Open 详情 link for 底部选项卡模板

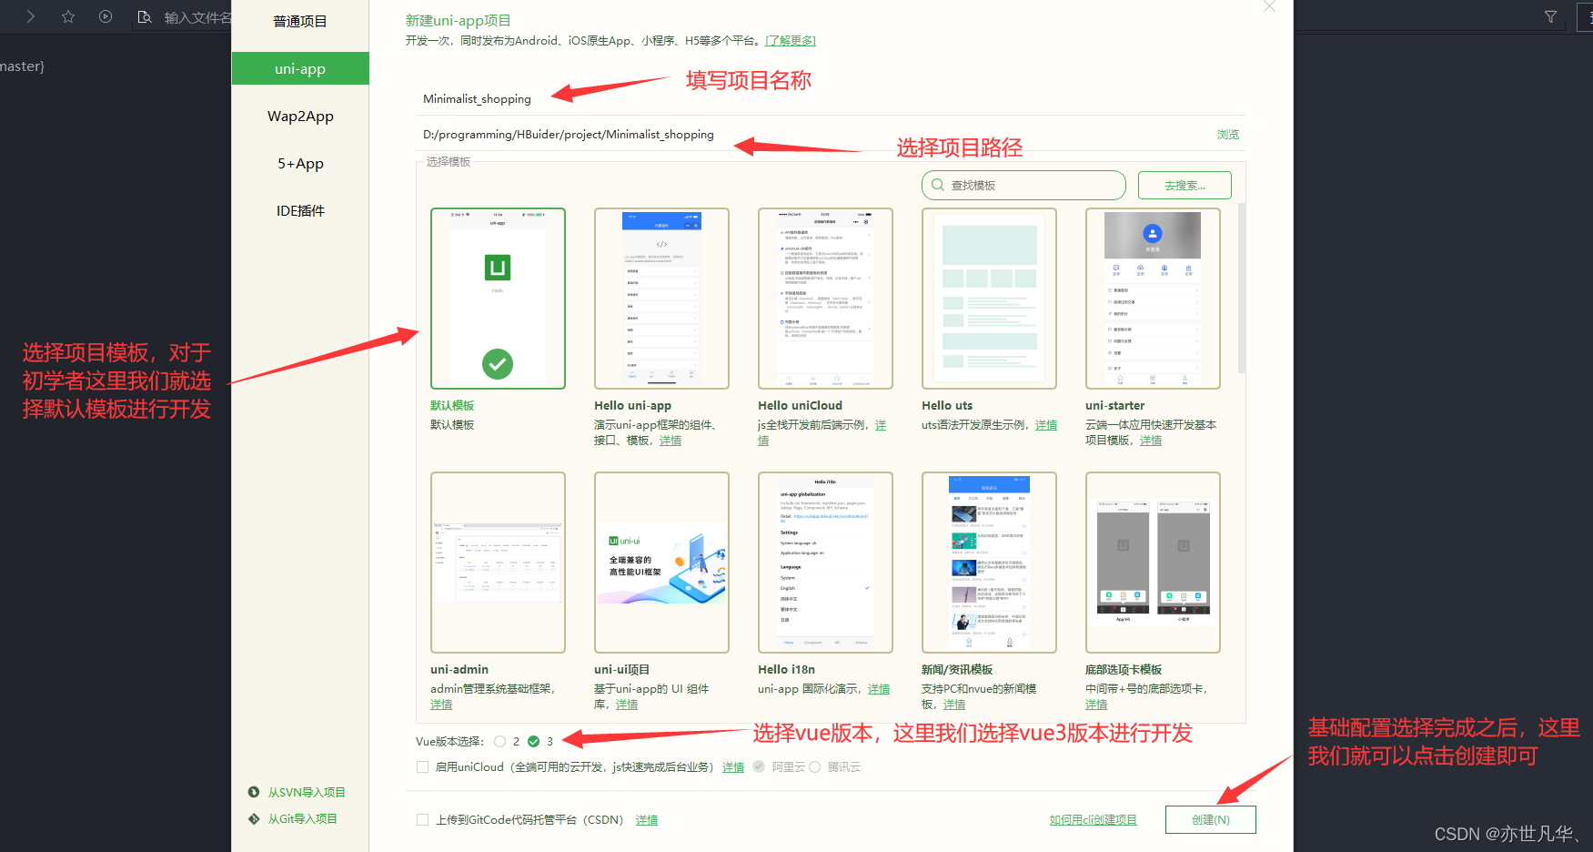[1096, 705]
